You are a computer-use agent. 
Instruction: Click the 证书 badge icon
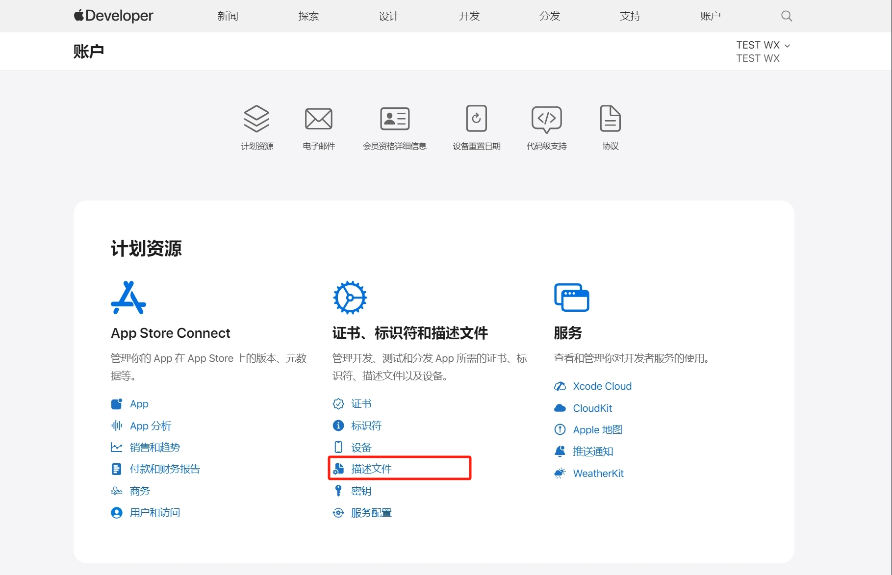[338, 404]
